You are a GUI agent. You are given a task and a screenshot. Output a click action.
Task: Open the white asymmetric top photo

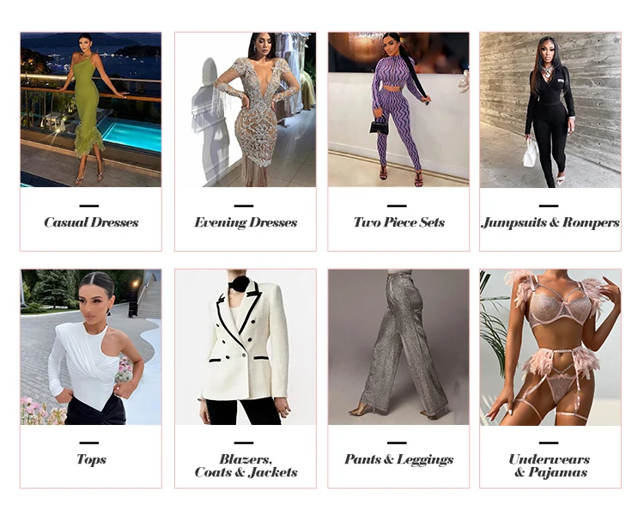click(91, 347)
